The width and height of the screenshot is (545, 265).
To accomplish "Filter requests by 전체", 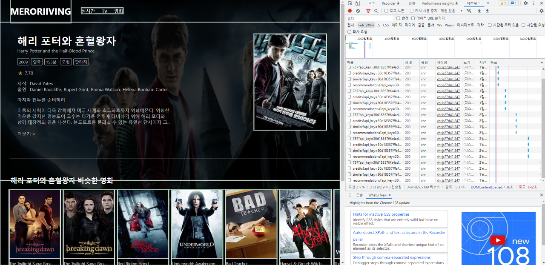I will [351, 25].
